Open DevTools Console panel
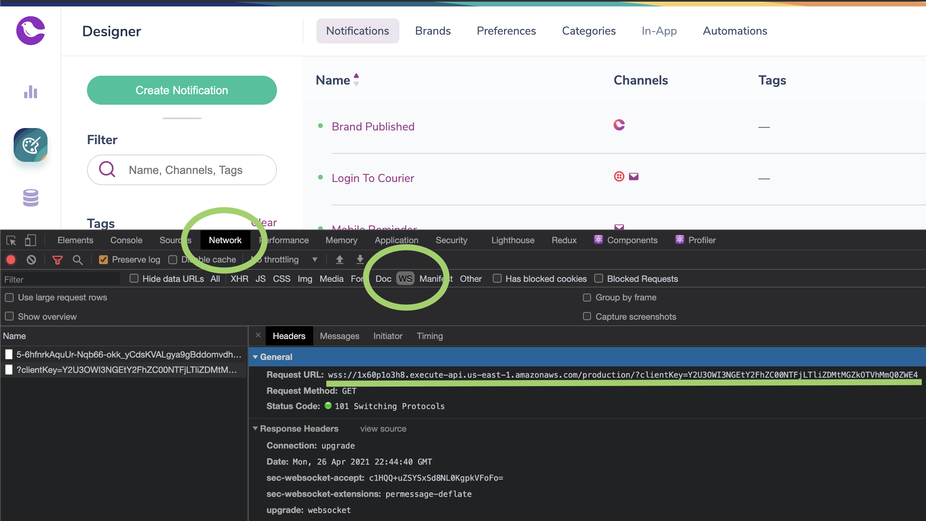 pyautogui.click(x=126, y=240)
